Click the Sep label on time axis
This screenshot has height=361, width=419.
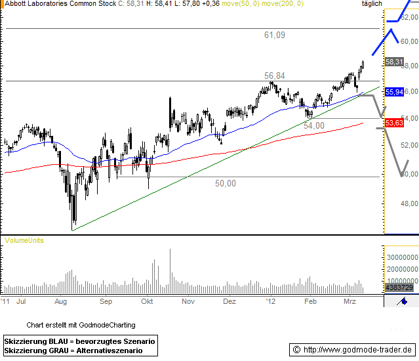tap(106, 301)
